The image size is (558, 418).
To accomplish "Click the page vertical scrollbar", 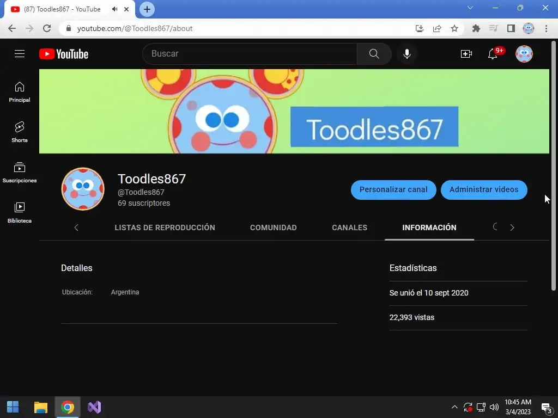I will click(x=554, y=165).
